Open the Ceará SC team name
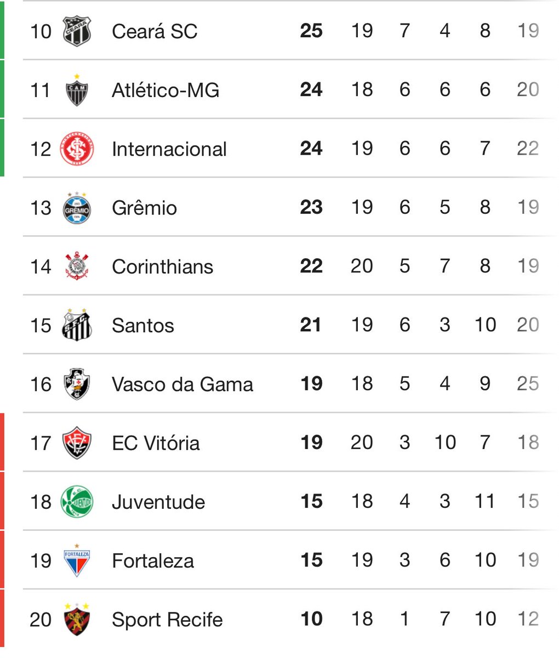 pos(155,31)
